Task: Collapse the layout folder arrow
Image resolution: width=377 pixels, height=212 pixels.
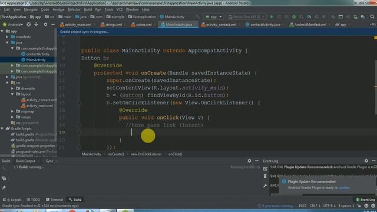Action: [12, 94]
